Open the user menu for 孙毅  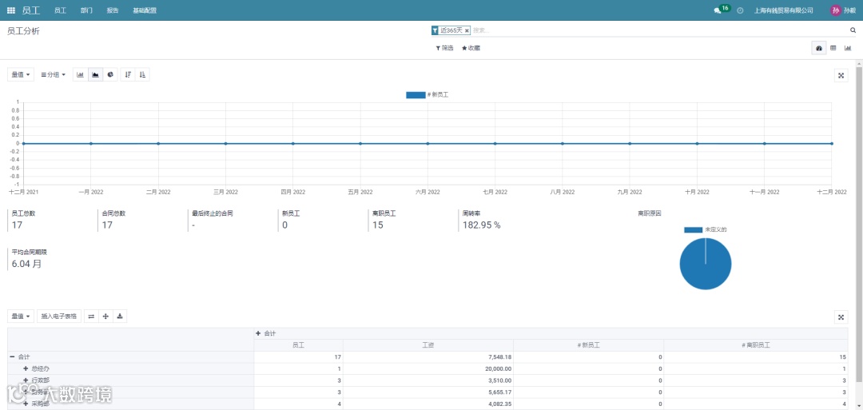pyautogui.click(x=843, y=10)
